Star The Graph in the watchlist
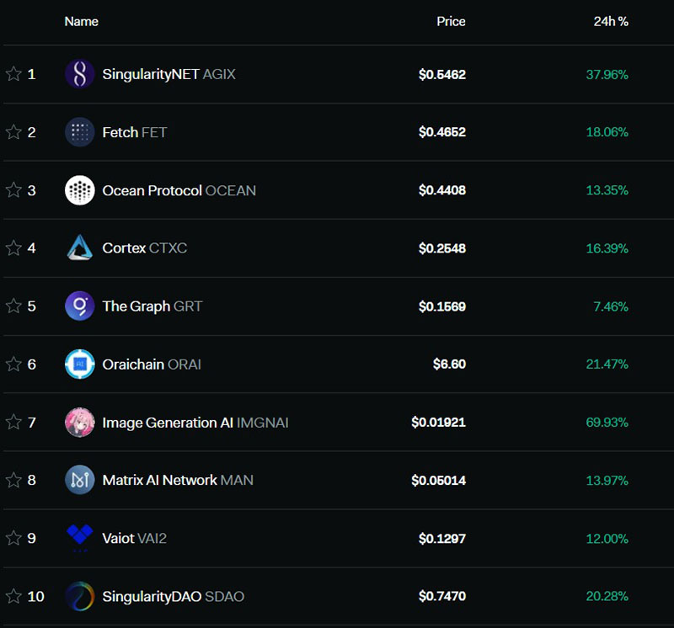 click(x=13, y=306)
